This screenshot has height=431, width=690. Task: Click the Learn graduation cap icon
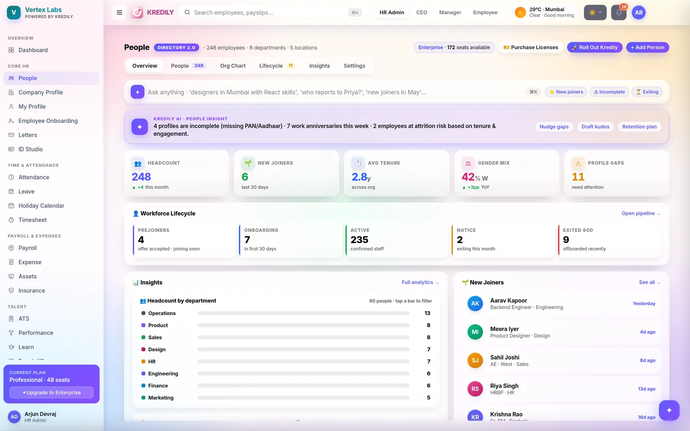[x=11, y=347]
